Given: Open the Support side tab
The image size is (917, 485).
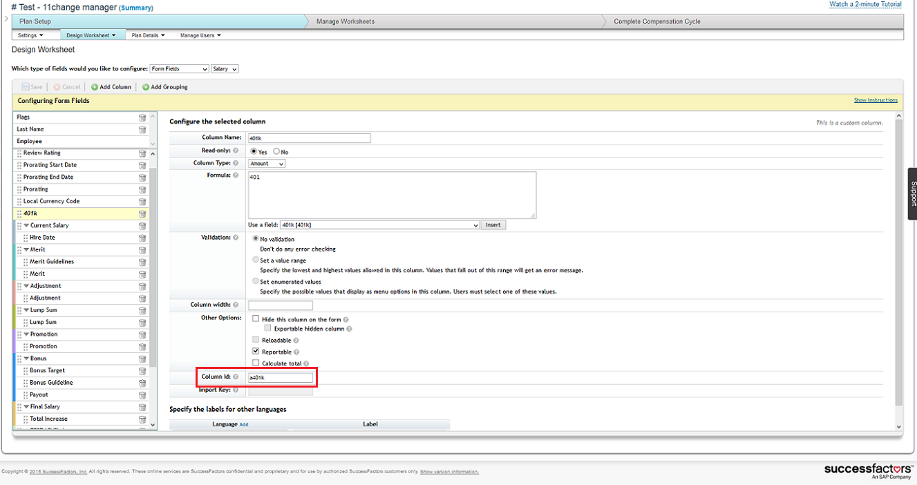Looking at the screenshot, I should click(912, 194).
